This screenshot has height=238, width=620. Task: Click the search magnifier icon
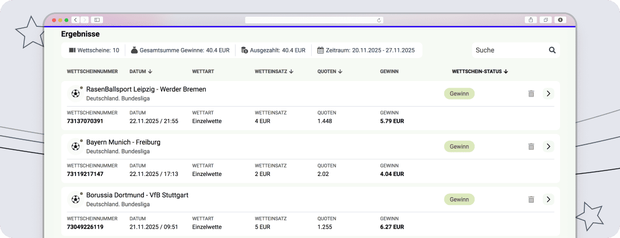click(552, 50)
